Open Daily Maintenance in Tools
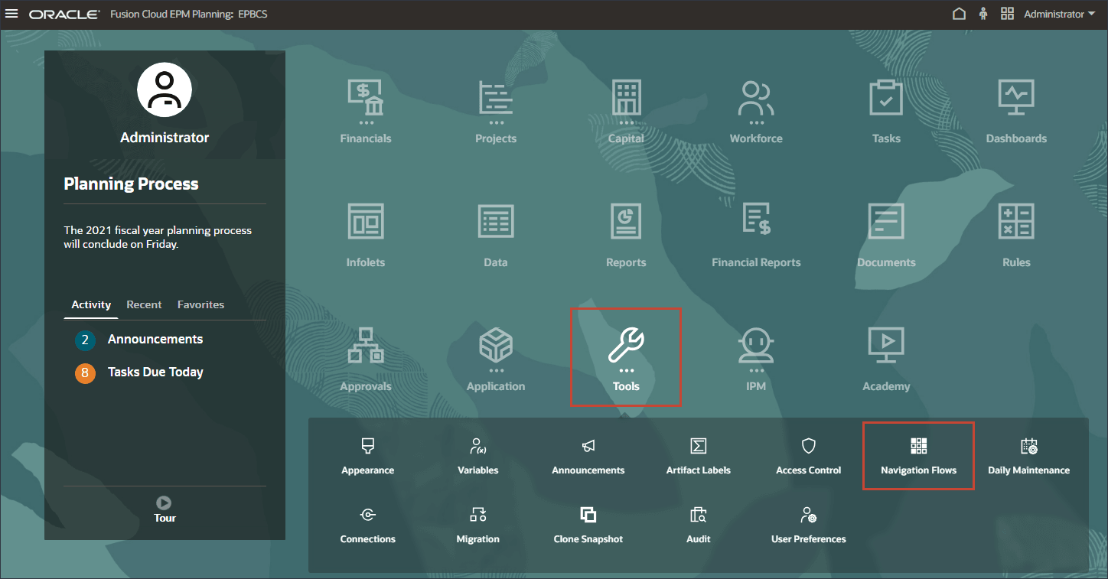Screen dimensions: 1108x579 tap(1029, 457)
